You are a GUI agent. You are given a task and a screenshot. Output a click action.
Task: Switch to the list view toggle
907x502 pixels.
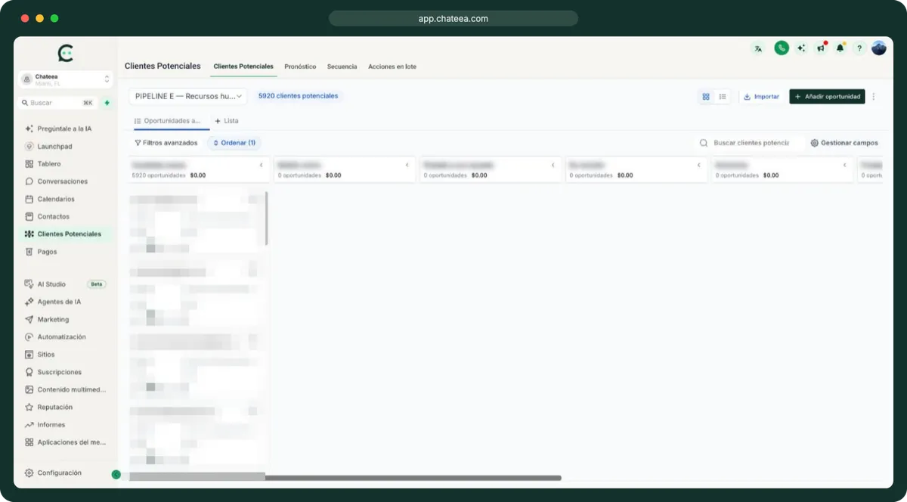click(x=723, y=97)
